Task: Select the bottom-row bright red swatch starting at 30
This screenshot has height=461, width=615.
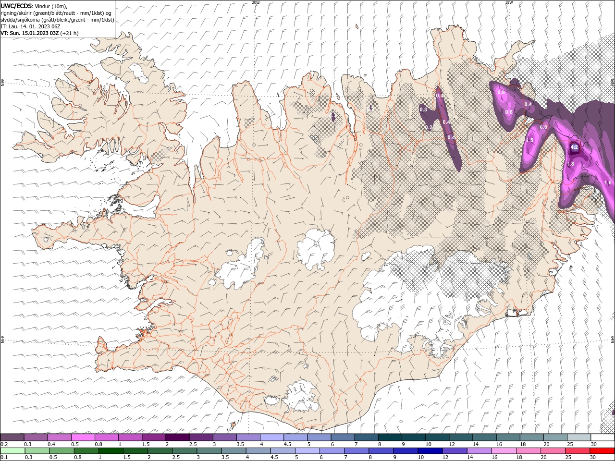Action: tap(602, 451)
